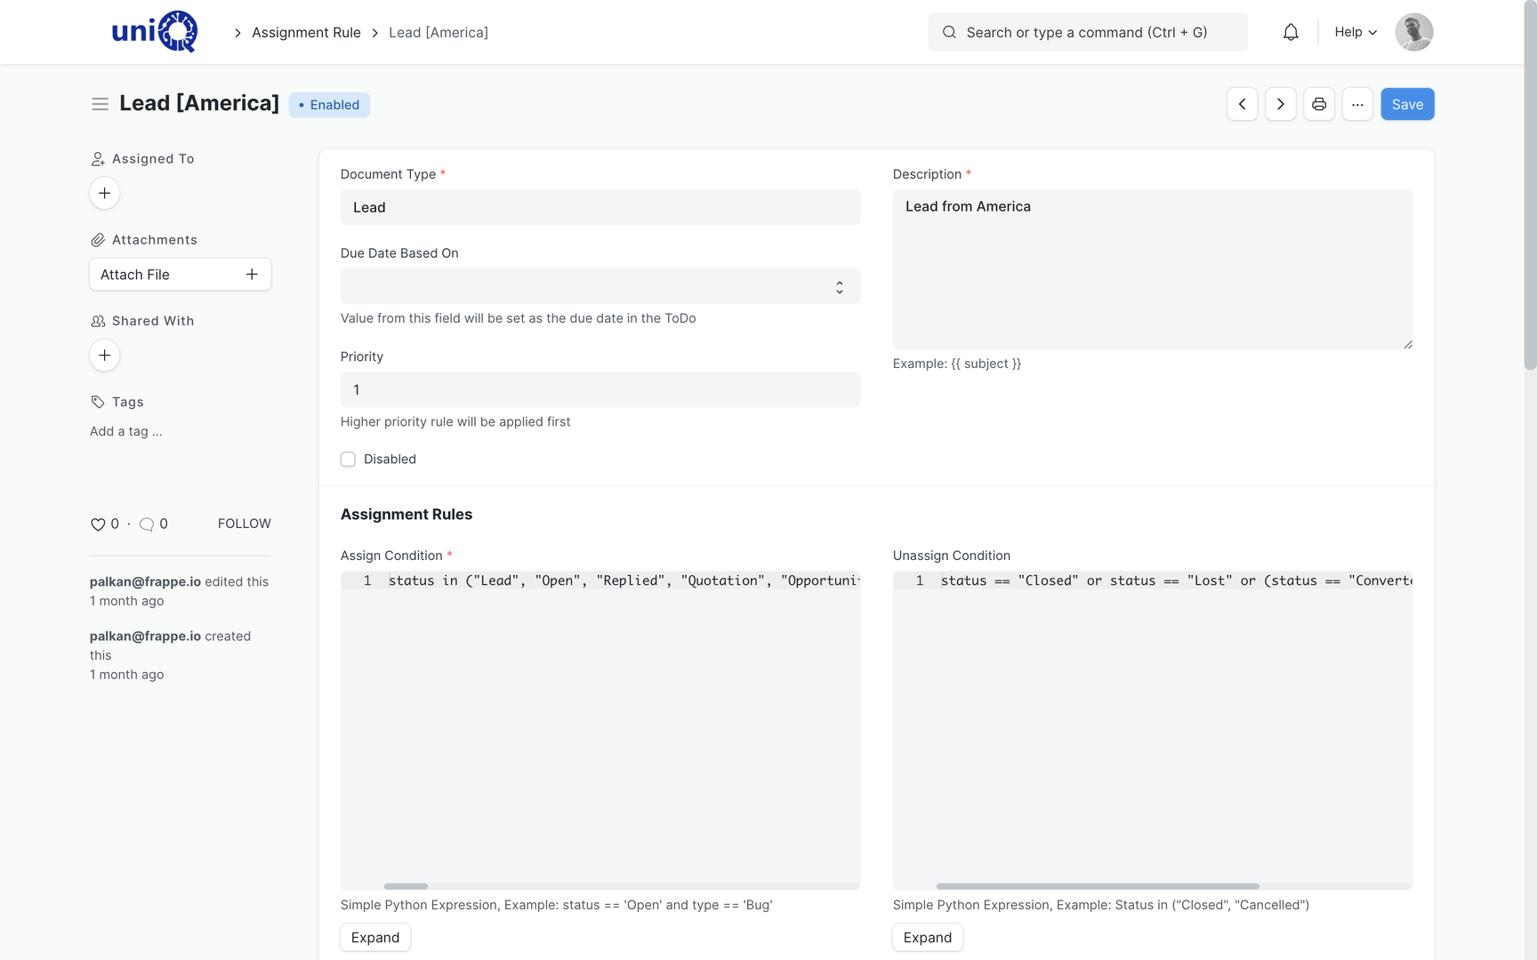Click the search magnifier icon
Viewport: 1537px width, 960px height.
(949, 32)
